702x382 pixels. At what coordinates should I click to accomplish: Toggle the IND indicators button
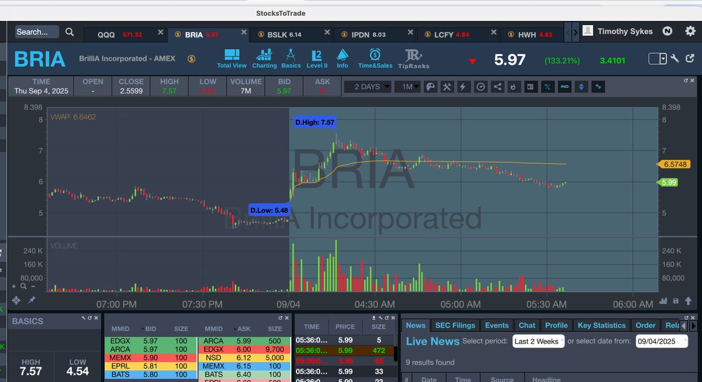565,87
